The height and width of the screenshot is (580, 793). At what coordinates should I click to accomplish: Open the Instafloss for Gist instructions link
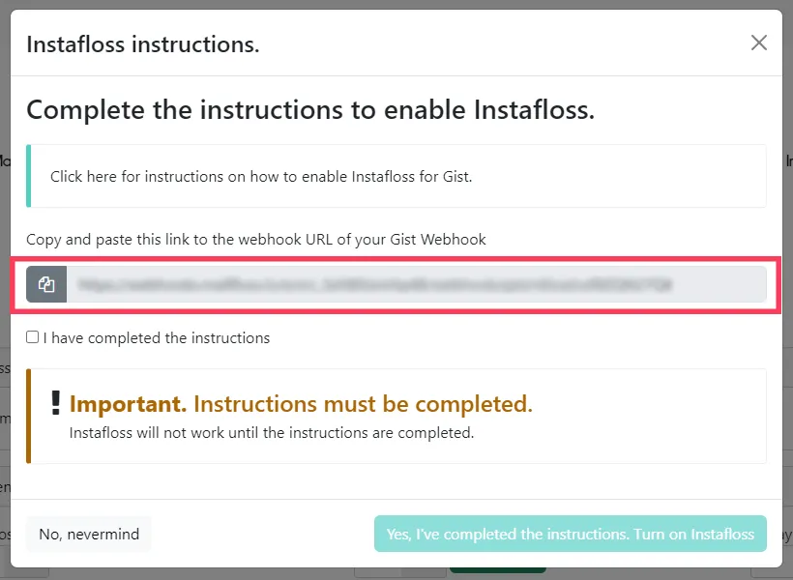tap(261, 177)
